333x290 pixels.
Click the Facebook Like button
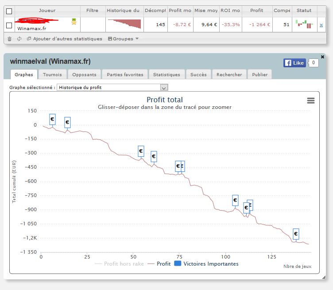click(x=294, y=63)
